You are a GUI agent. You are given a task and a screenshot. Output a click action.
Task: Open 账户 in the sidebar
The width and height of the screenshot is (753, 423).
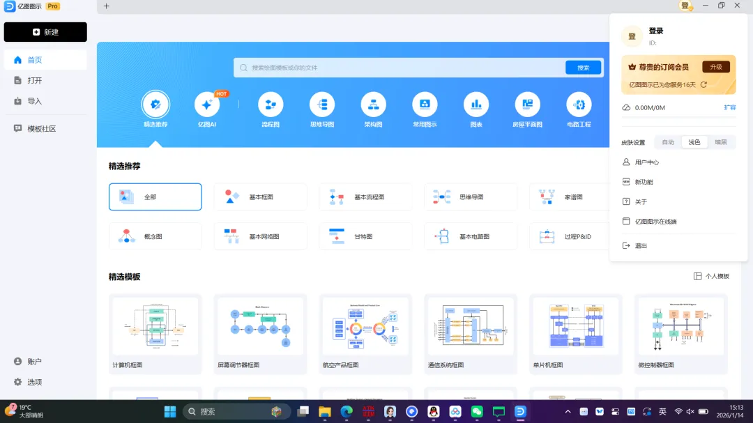[45, 362]
